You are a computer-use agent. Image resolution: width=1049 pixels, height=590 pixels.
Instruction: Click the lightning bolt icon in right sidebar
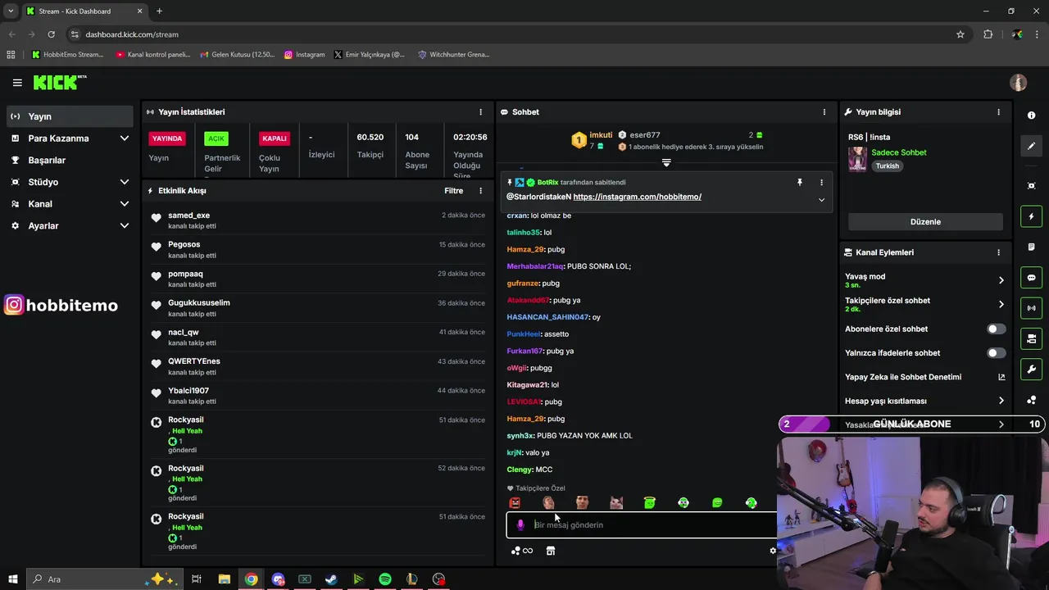click(x=1031, y=216)
